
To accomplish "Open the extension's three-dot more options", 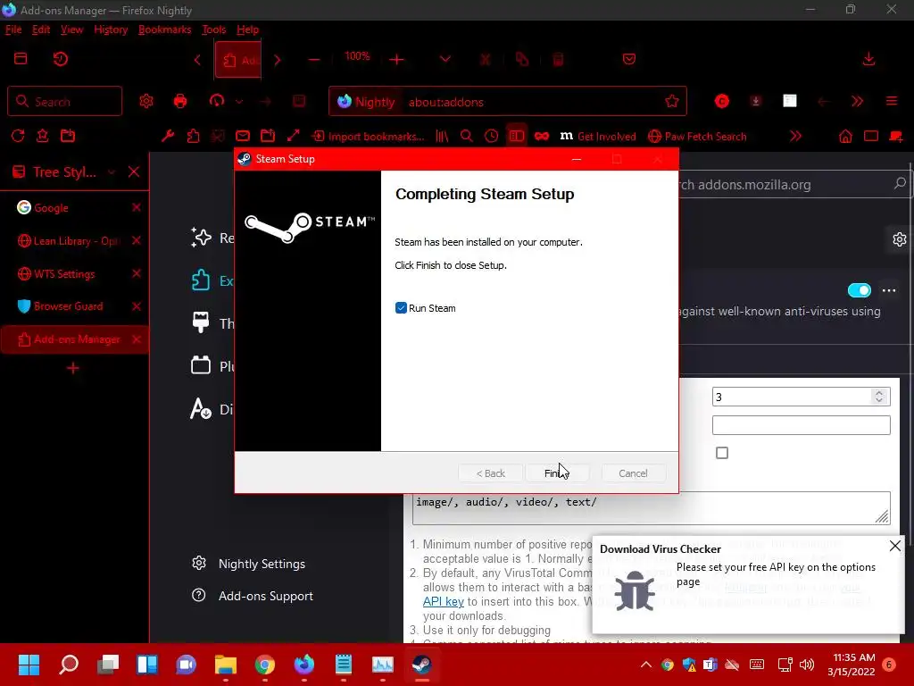I will point(889,290).
